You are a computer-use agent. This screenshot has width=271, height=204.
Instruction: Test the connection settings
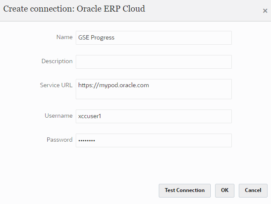[185, 191]
